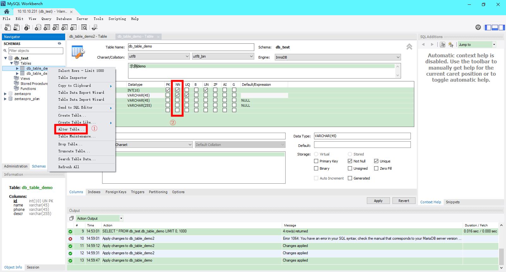Screen dimensions: 506x272
Task: Enable the Zero Fill checkbox
Action: (x=376, y=168)
